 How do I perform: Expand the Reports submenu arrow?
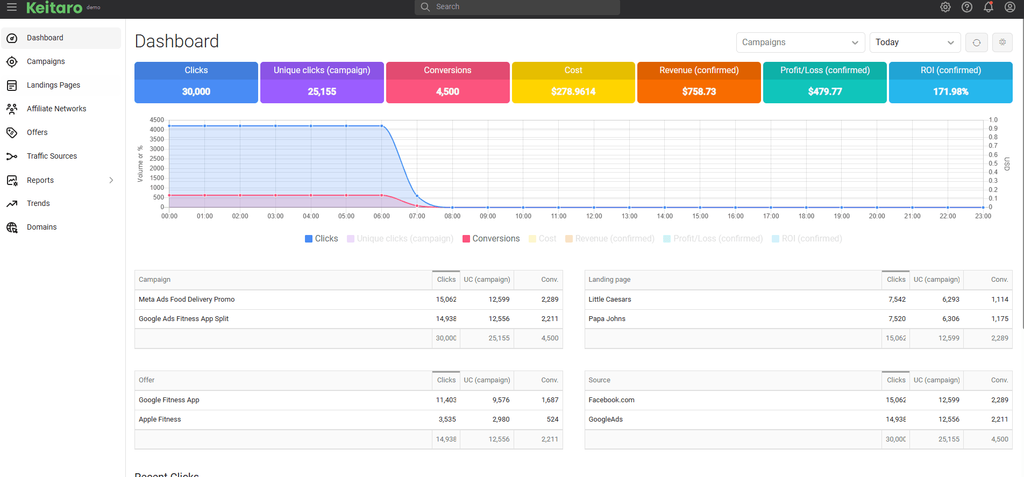pos(111,180)
